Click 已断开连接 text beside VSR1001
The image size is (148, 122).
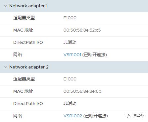pos(95,55)
